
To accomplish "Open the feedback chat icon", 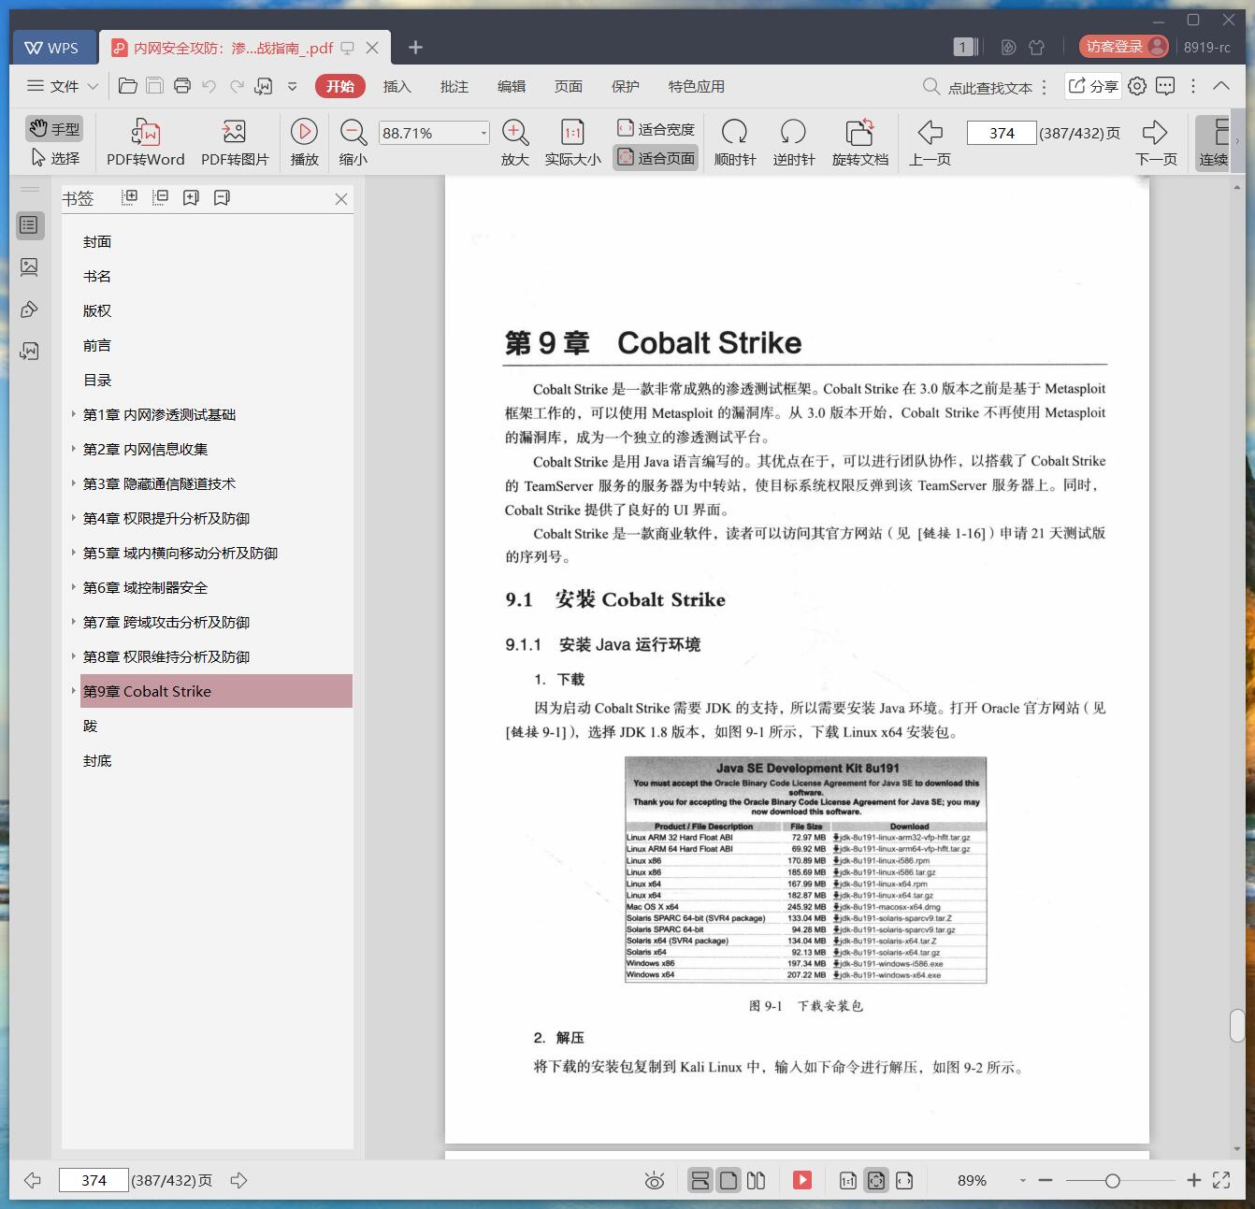I will click(1165, 86).
